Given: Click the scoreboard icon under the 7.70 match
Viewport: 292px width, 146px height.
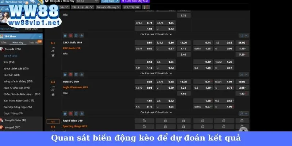Looking at the screenshot, I should [x=76, y=35].
